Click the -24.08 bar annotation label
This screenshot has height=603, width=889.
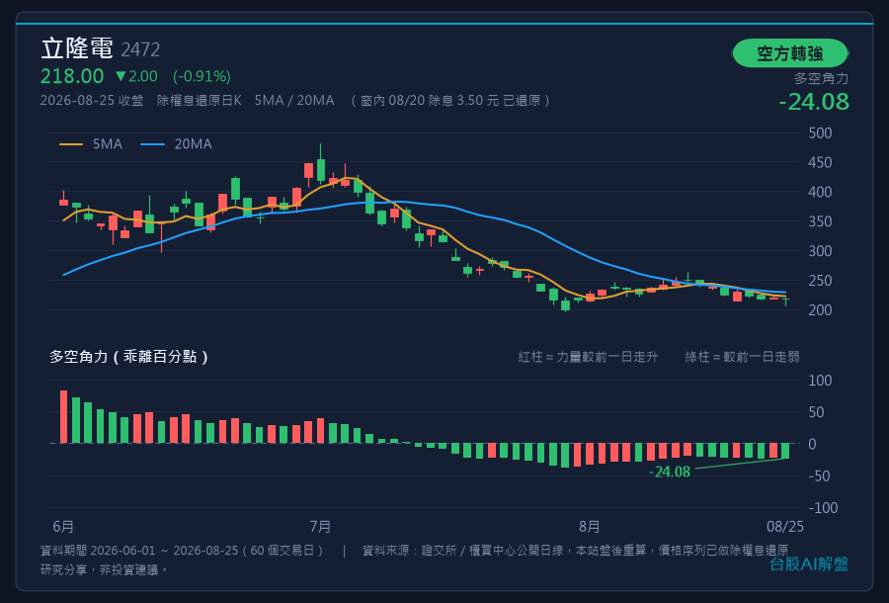tap(670, 472)
